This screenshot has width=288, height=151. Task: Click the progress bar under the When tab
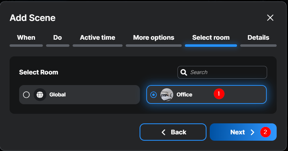pyautogui.click(x=26, y=45)
